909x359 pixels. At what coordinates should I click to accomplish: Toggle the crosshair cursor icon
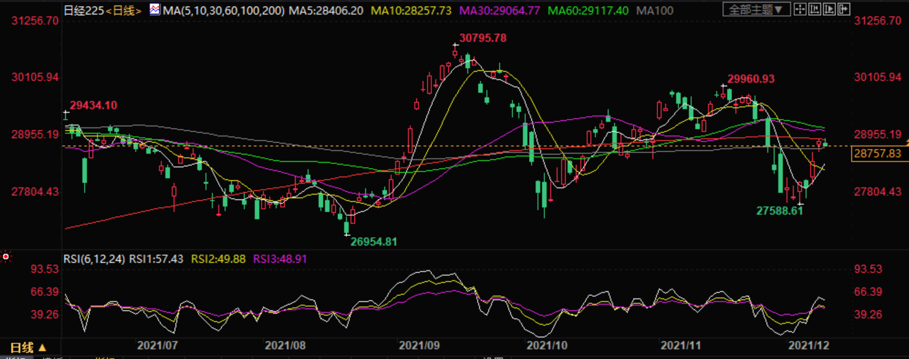800,9
